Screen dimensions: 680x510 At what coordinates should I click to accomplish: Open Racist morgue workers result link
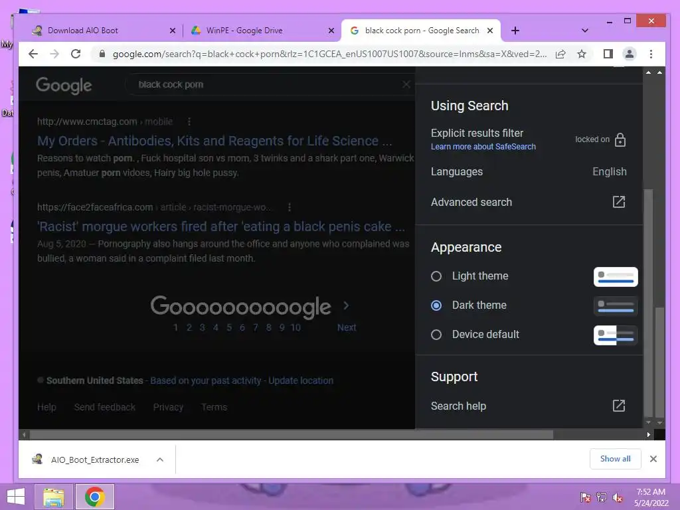pyautogui.click(x=221, y=226)
